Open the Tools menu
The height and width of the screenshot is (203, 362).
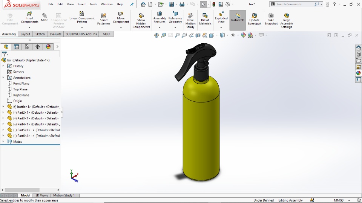click(93, 4)
